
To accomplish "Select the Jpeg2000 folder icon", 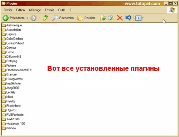I will (4, 88).
